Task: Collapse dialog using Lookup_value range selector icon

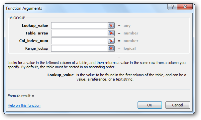Action: pos(111,26)
